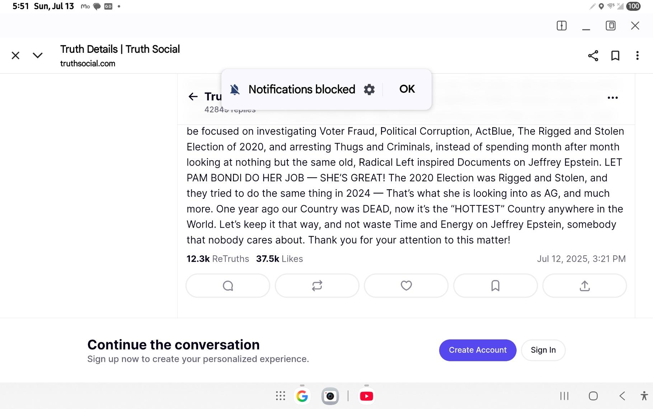
Task: View the 37.5k Likes list
Action: tap(279, 259)
